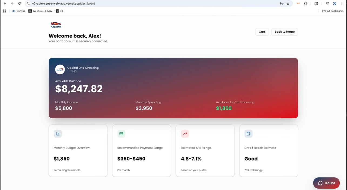This screenshot has width=347, height=190.
Task: Click the 700-750 range text
Action: (x=253, y=170)
